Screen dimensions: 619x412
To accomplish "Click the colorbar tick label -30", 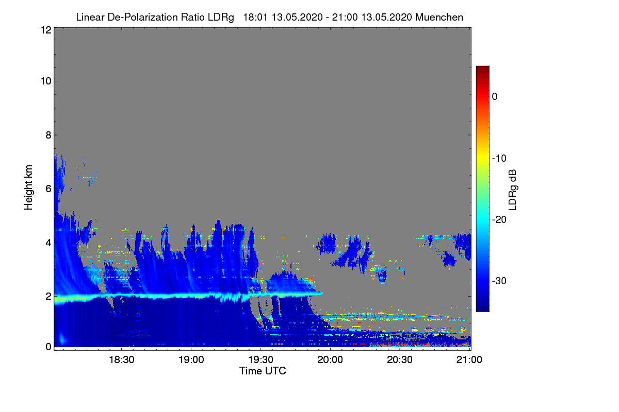I will (500, 281).
